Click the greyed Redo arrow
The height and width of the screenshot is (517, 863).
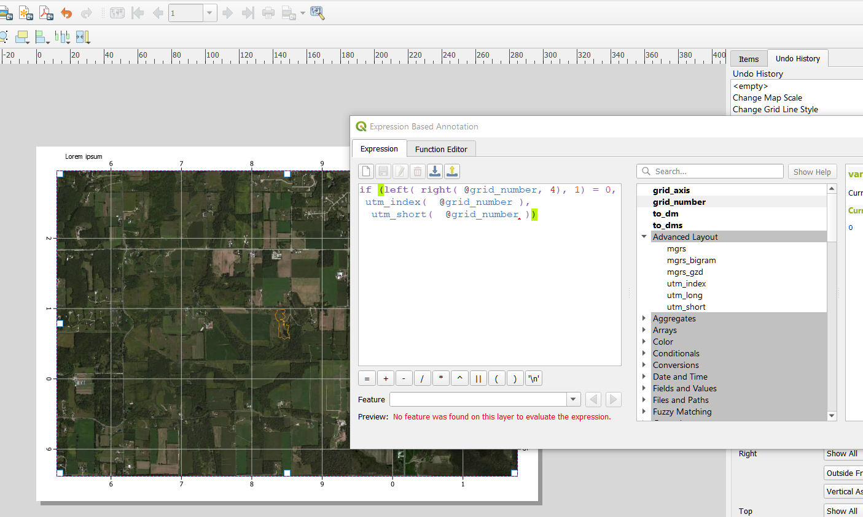point(87,13)
